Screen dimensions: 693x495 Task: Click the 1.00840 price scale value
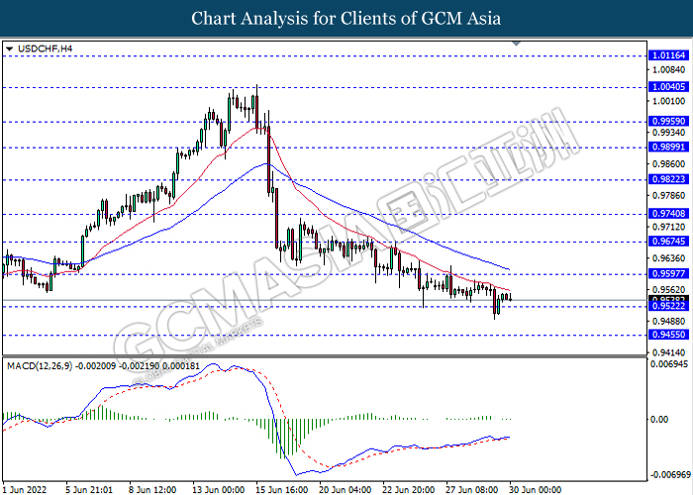click(x=668, y=70)
